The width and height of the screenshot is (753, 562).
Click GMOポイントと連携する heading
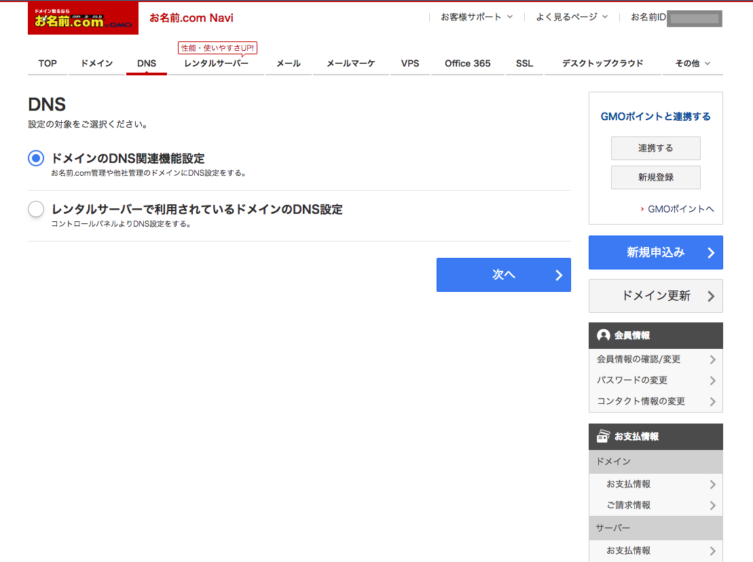(655, 117)
